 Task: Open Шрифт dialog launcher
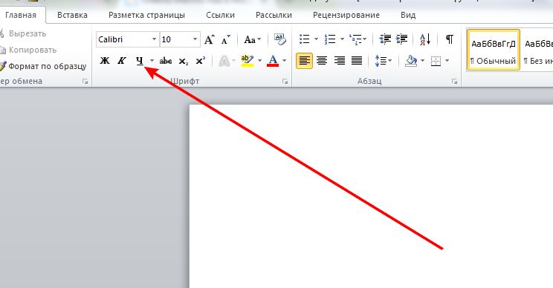click(x=285, y=82)
